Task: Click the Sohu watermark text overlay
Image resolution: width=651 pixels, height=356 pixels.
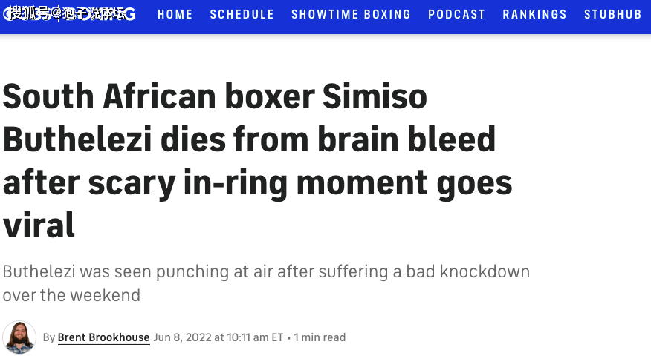Action: pyautogui.click(x=68, y=13)
